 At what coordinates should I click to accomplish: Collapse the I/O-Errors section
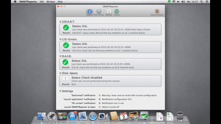coord(60,39)
